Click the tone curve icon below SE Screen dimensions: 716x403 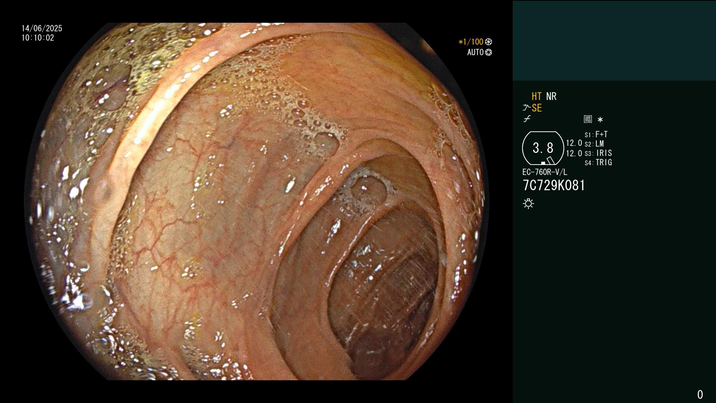(x=527, y=119)
